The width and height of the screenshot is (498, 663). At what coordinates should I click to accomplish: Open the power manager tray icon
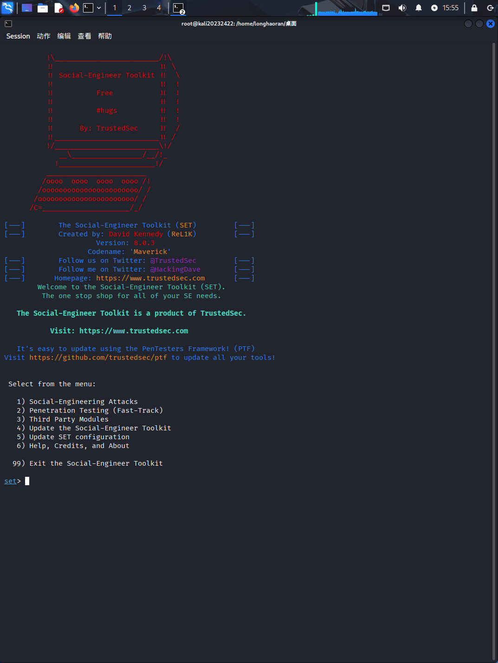[434, 8]
